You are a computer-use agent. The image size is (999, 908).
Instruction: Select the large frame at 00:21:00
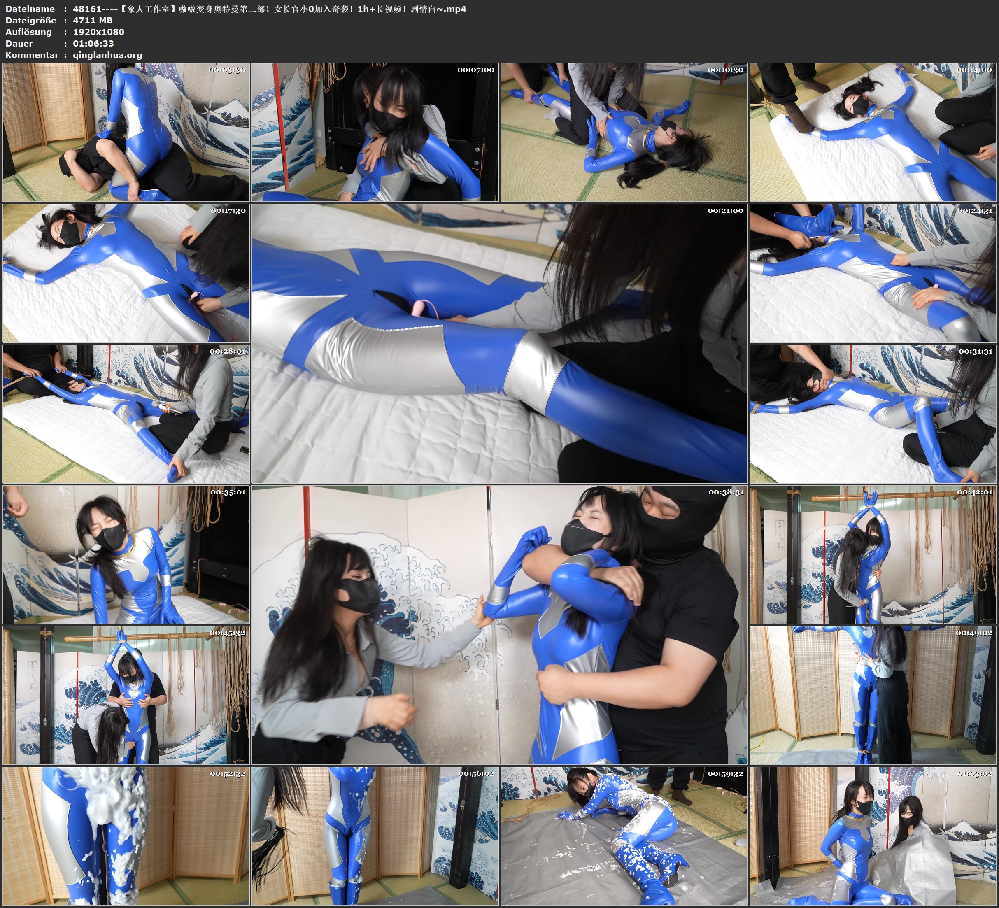click(499, 343)
